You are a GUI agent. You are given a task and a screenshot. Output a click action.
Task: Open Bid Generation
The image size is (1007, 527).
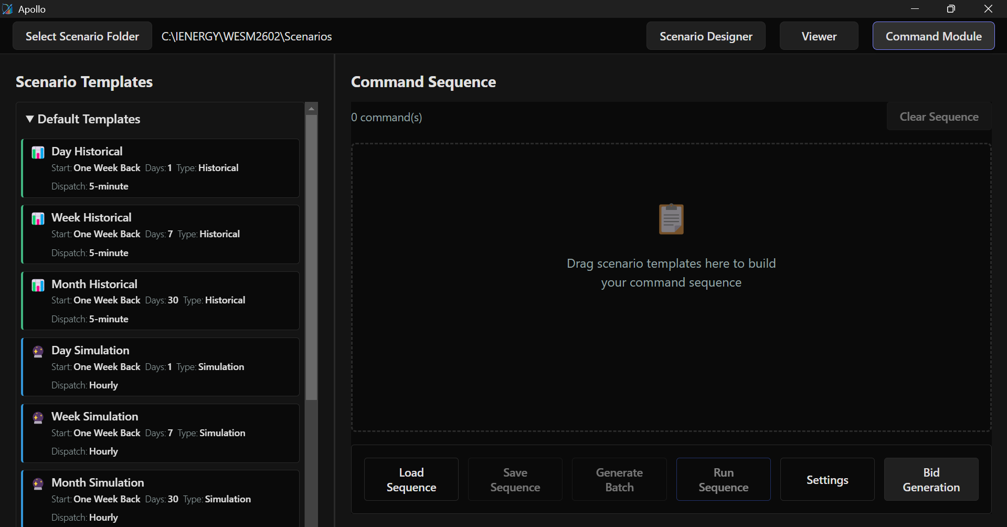(931, 479)
